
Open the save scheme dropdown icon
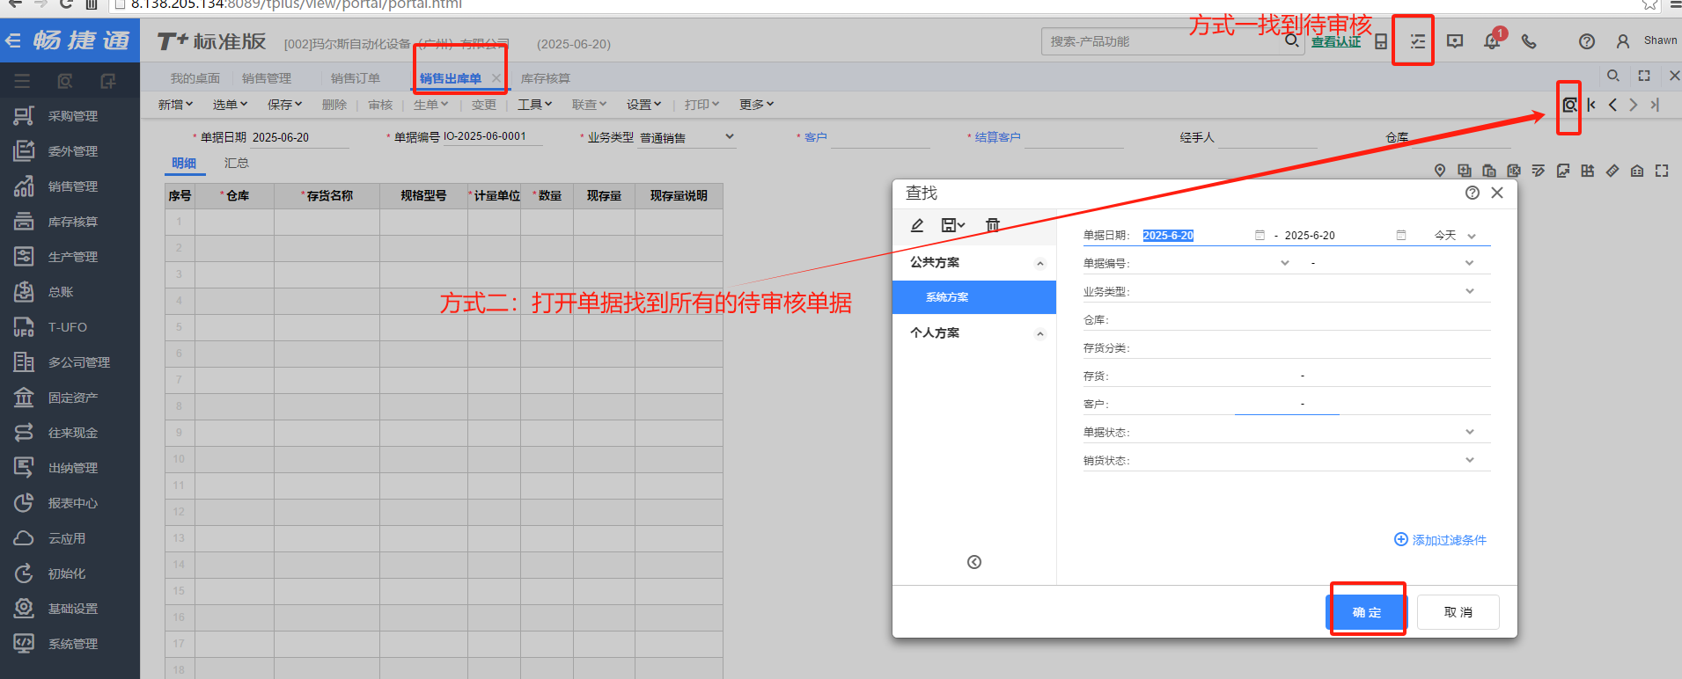tap(953, 225)
